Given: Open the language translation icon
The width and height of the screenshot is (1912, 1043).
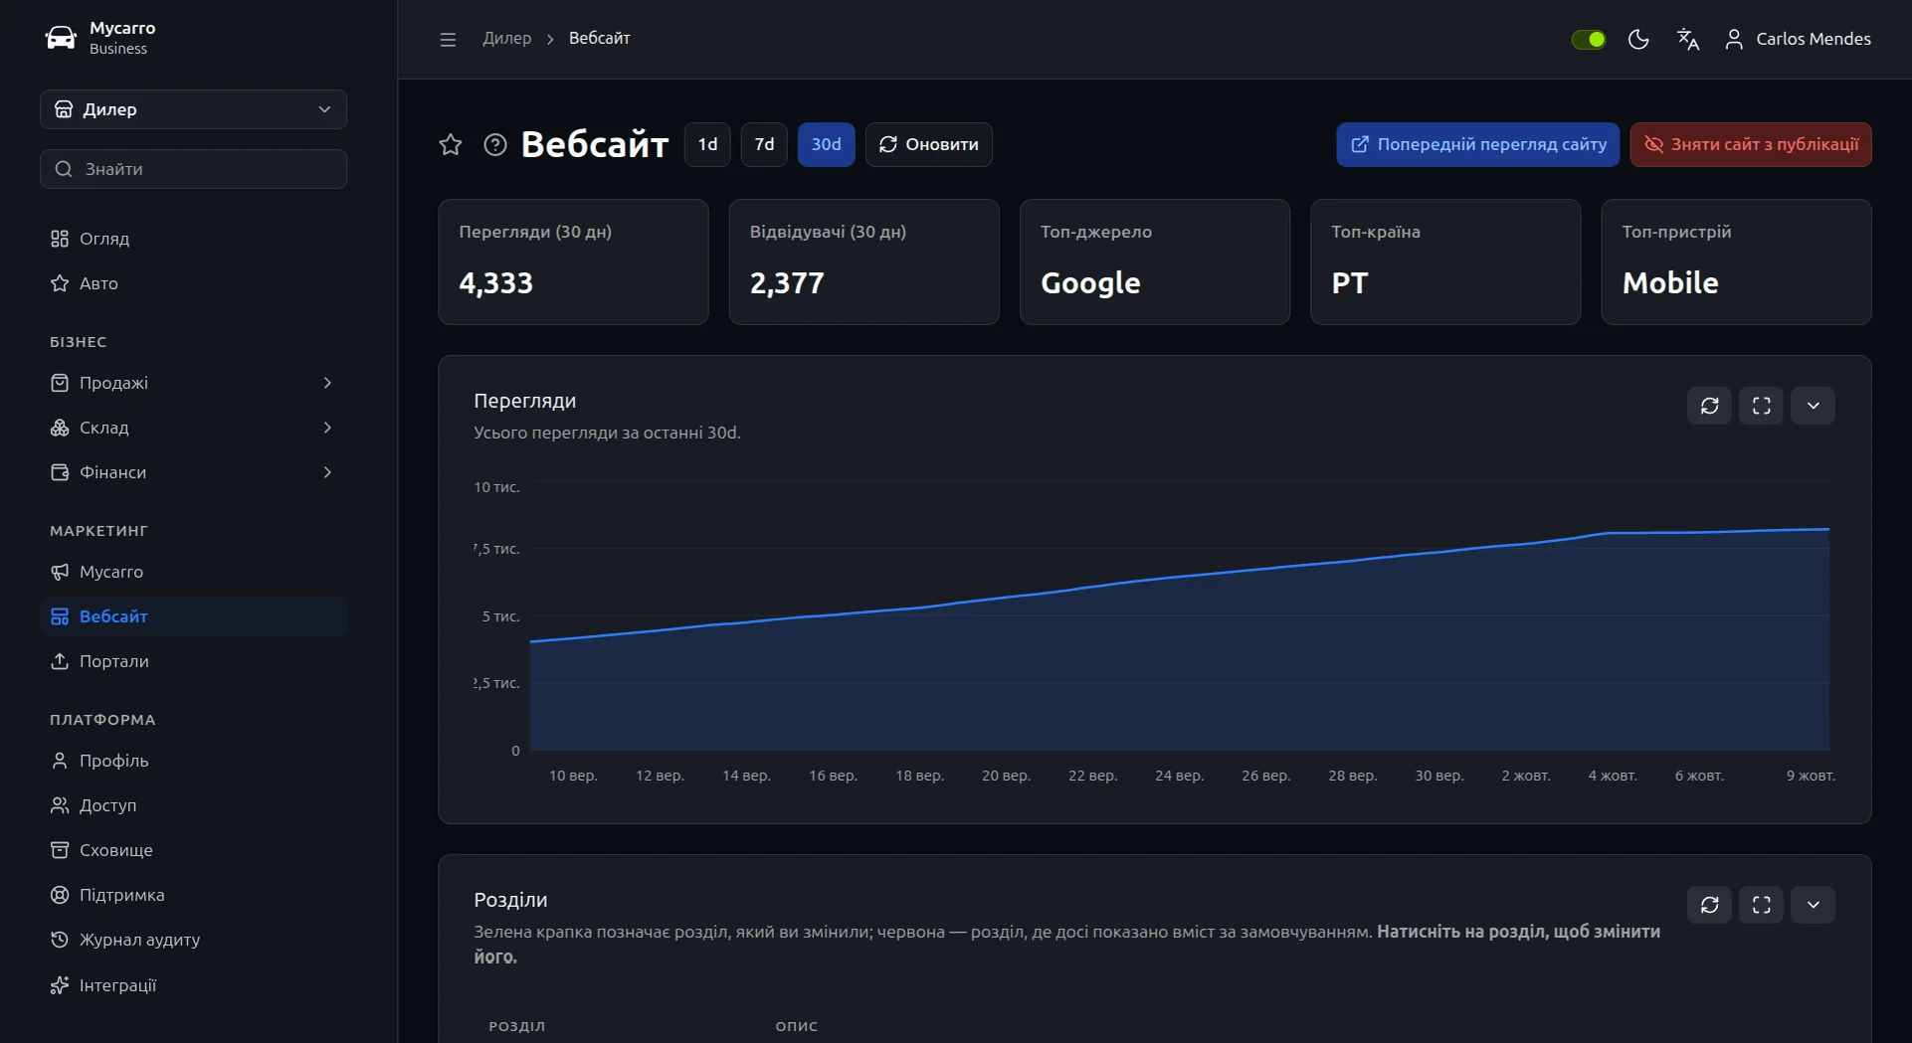Looking at the screenshot, I should point(1688,40).
